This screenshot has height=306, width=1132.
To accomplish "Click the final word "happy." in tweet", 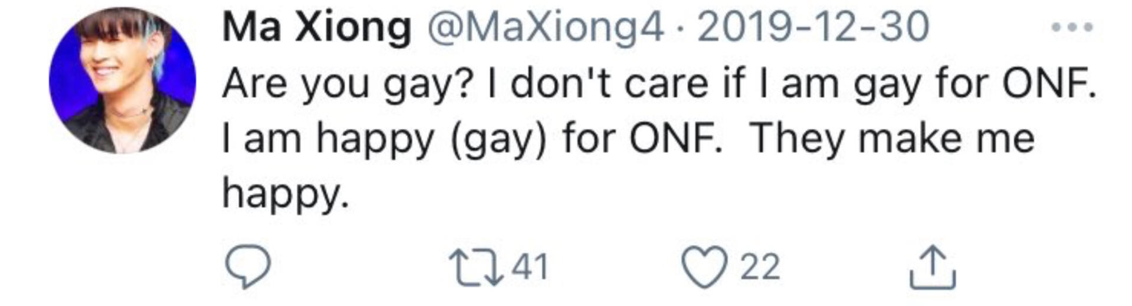I will [x=286, y=193].
